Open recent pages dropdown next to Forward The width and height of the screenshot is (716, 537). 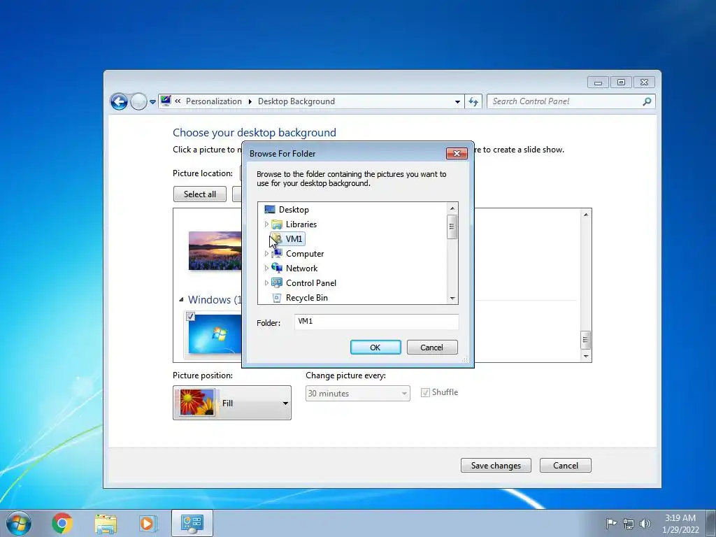pyautogui.click(x=152, y=102)
